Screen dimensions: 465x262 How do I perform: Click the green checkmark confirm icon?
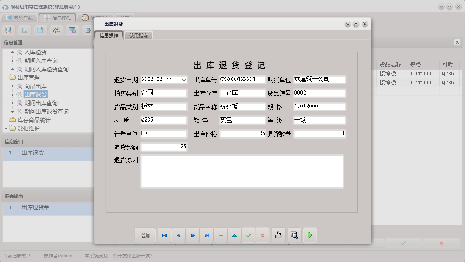pos(249,235)
